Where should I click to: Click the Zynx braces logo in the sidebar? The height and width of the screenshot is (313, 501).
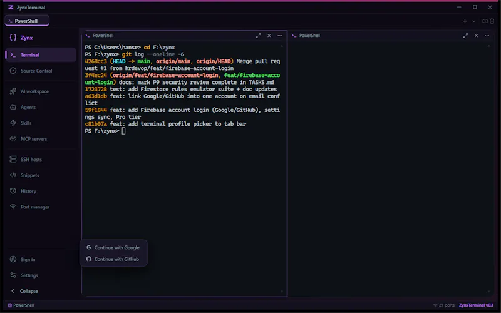[13, 38]
